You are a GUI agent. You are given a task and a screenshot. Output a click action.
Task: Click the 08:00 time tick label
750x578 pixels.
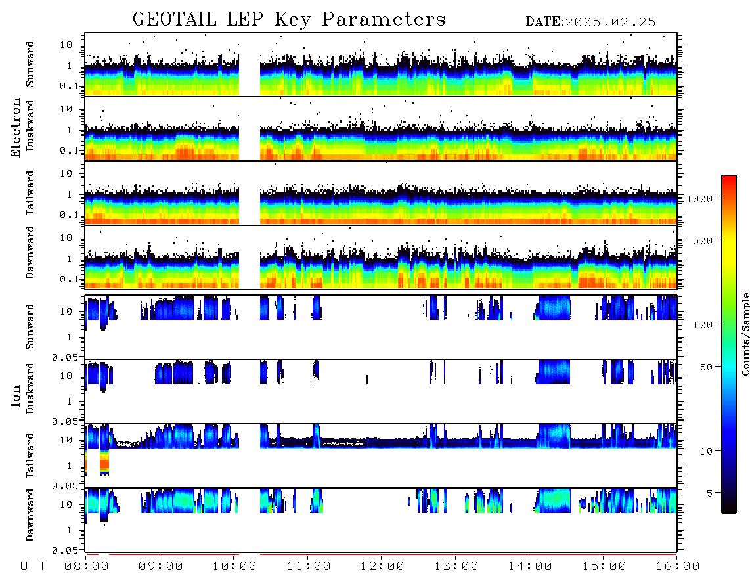[87, 567]
